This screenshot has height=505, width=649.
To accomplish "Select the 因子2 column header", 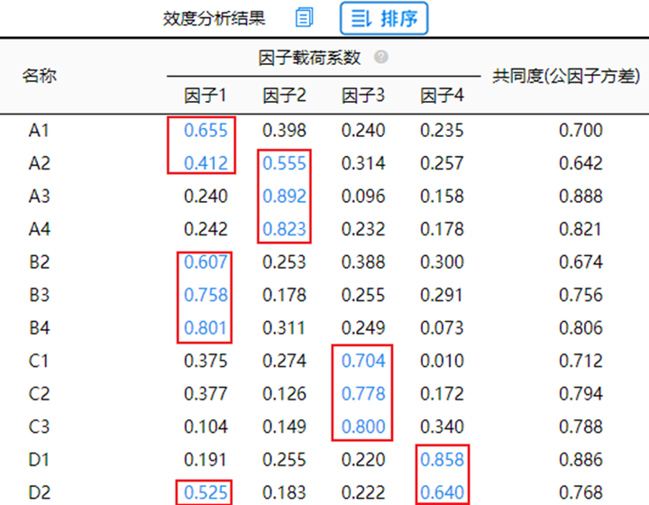I will tap(284, 96).
